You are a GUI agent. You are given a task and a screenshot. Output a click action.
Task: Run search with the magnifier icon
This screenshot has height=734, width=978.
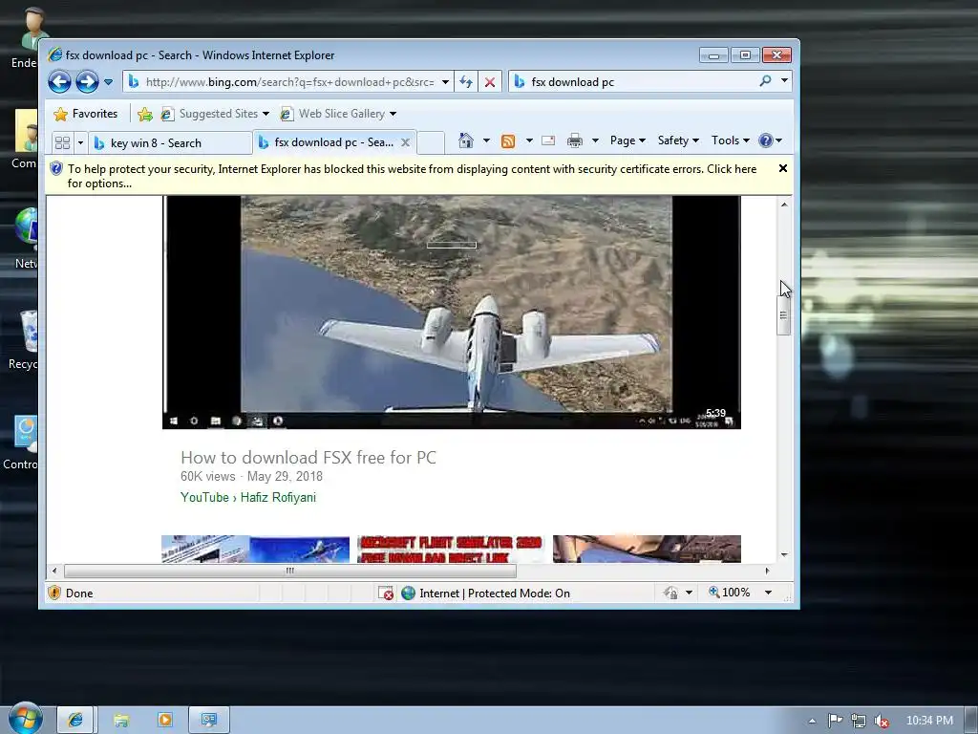(x=765, y=81)
